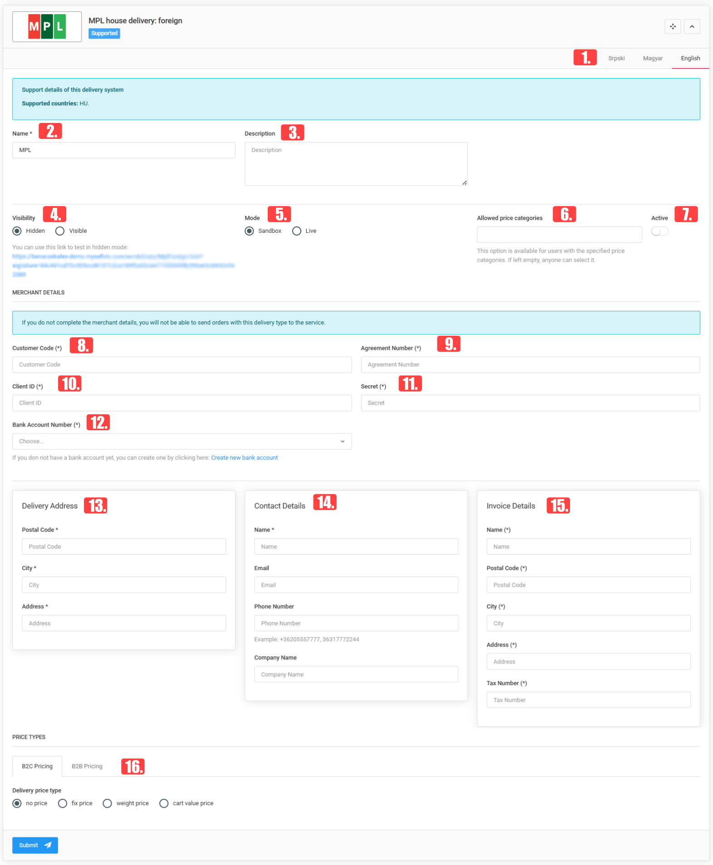Image resolution: width=713 pixels, height=865 pixels.
Task: Click Delivery Address Postal Code field
Action: coord(124,547)
